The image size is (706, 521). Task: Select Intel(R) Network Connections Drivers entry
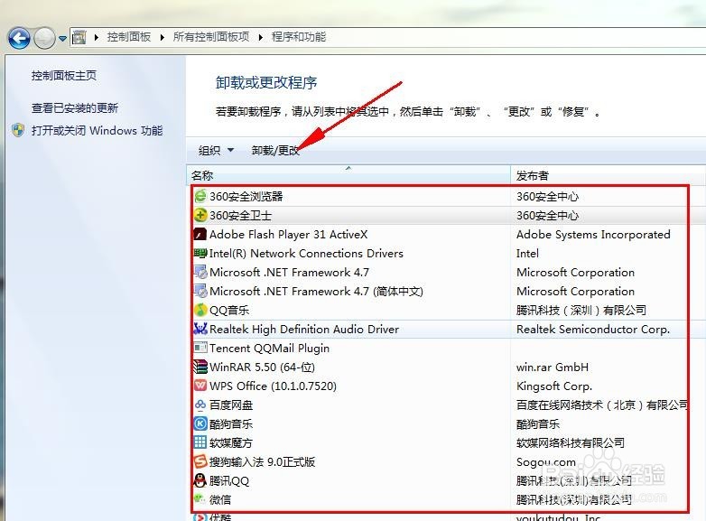click(x=306, y=253)
